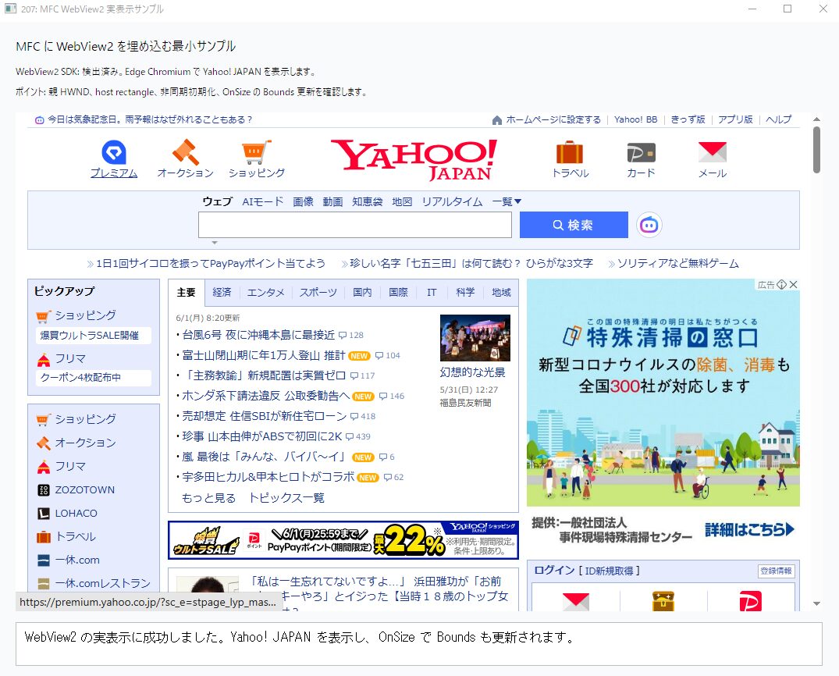Open the Card (カード) icon
The image size is (839, 676).
point(641,153)
